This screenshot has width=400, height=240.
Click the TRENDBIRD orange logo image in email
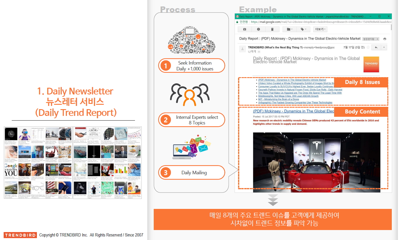point(371,65)
